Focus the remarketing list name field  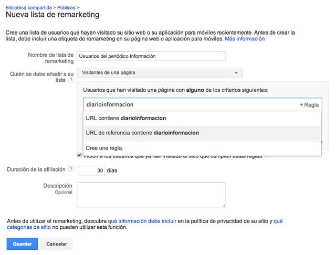click(x=151, y=56)
